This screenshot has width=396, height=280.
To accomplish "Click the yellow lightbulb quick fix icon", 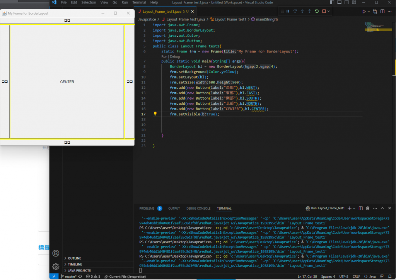I will point(155,114).
